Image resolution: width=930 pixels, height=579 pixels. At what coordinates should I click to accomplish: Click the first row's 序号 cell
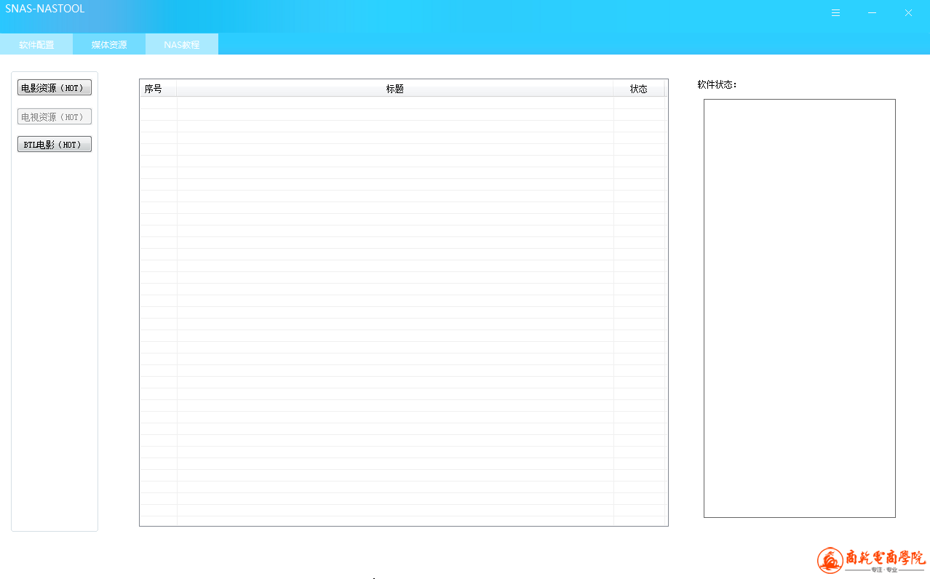(158, 103)
